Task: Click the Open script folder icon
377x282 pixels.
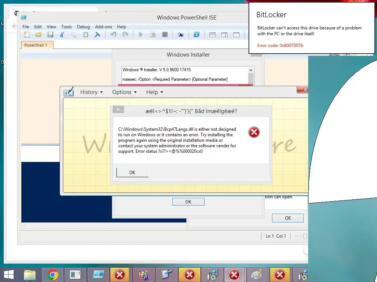Action: pos(38,35)
